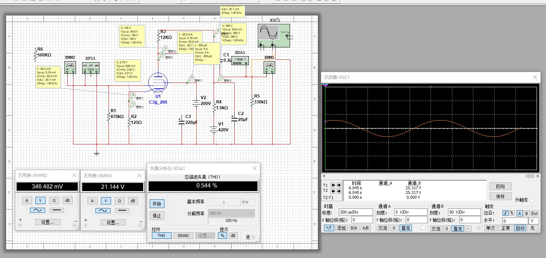
Task: Select resistor R5 330KΩ
Action: coord(252,102)
